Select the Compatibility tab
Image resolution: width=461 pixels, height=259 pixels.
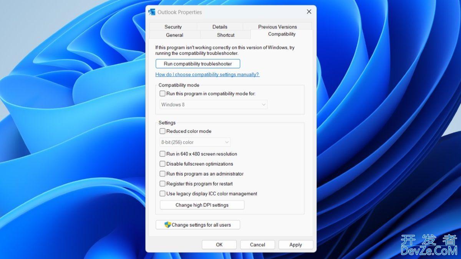click(x=282, y=34)
